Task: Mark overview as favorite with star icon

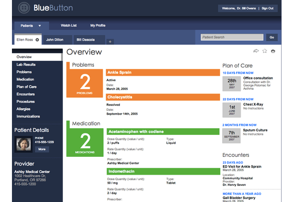Action: point(264,51)
